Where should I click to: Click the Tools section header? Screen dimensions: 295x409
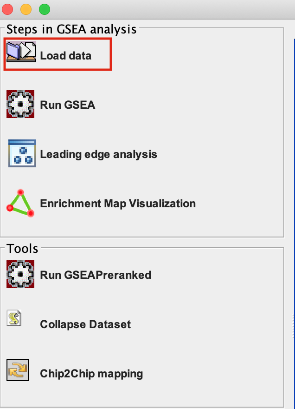pos(24,249)
